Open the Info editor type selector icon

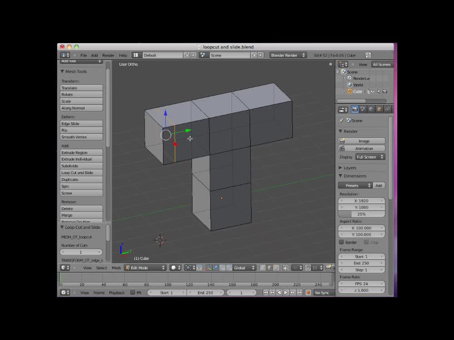pos(65,55)
